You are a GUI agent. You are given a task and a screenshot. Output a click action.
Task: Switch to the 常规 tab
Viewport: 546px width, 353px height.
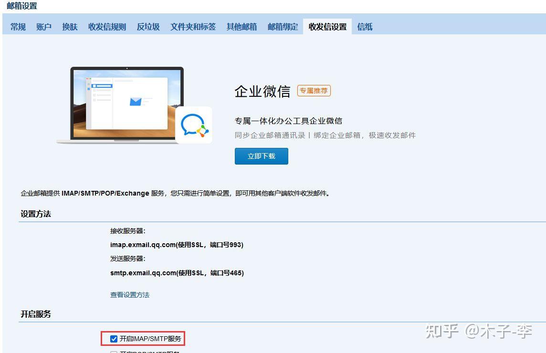pyautogui.click(x=18, y=27)
